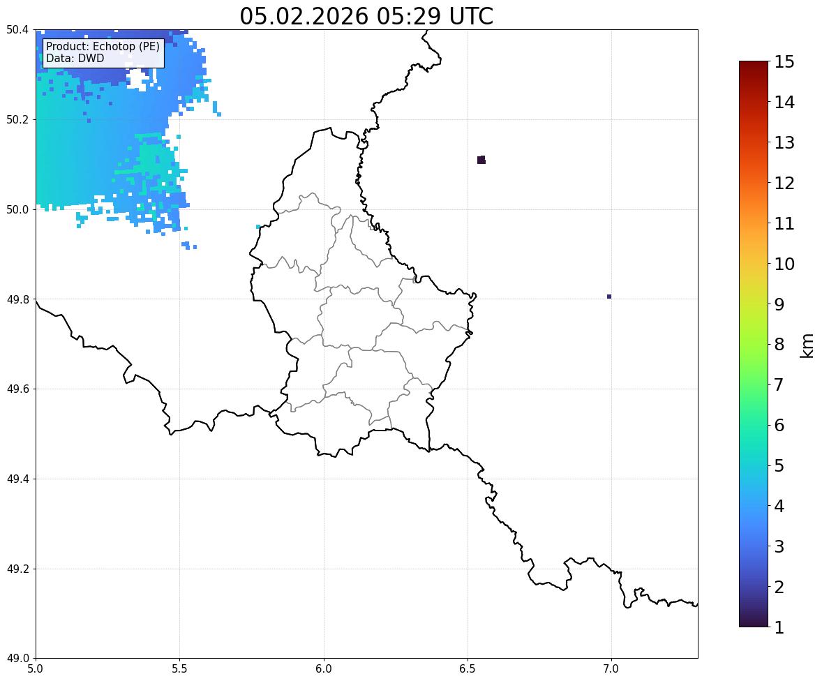
Task: Click x-axis longitude label '5.5'
Action: pyautogui.click(x=180, y=669)
